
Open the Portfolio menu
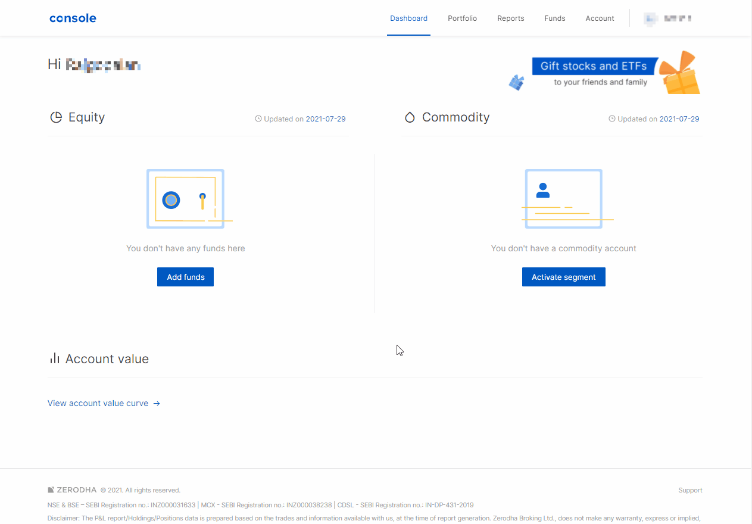462,18
